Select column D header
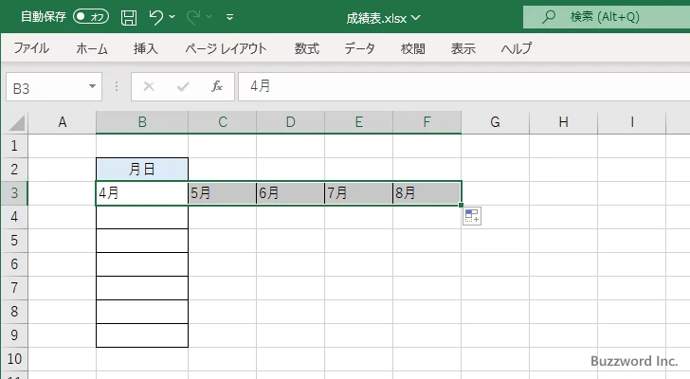 pyautogui.click(x=290, y=122)
